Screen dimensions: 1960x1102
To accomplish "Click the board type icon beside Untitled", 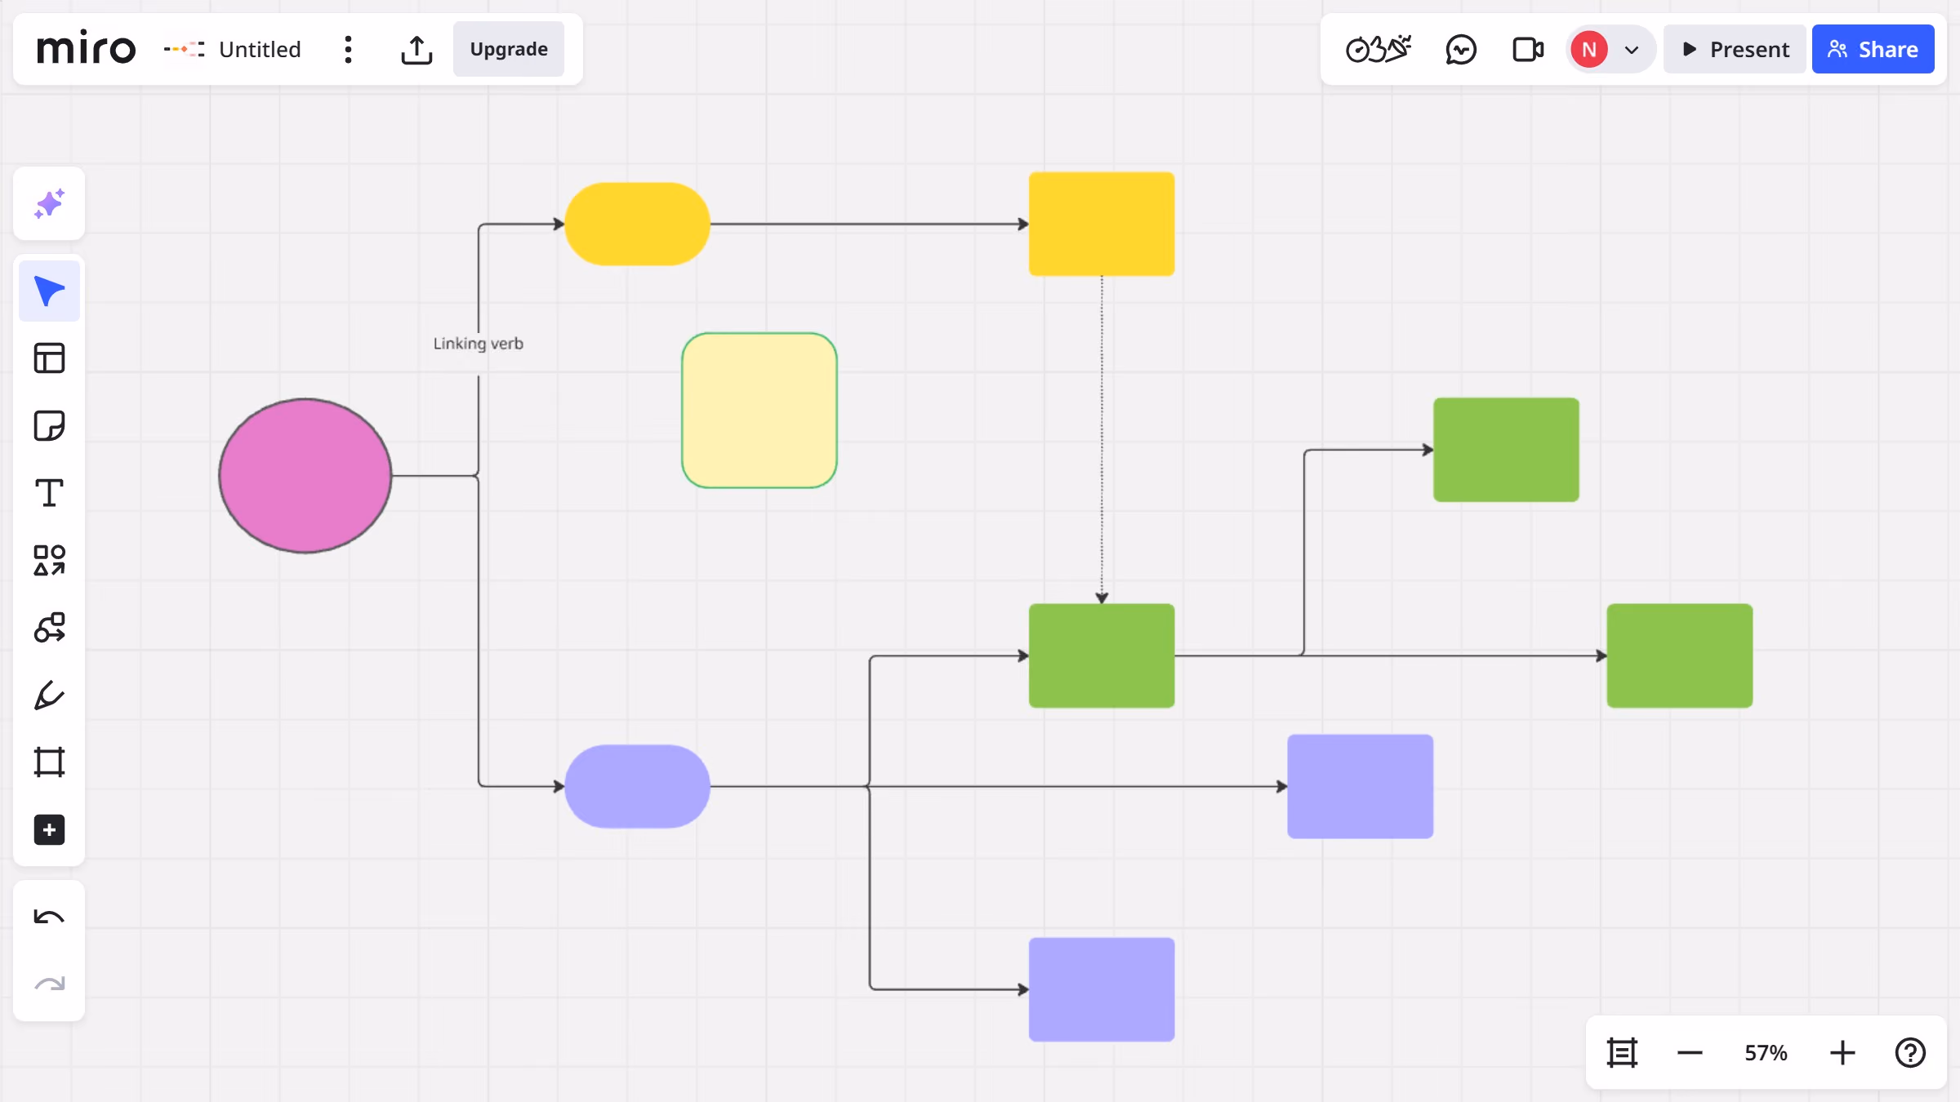I will coord(184,49).
